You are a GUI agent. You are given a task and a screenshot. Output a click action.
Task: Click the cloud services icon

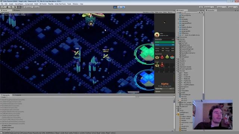(201, 7)
